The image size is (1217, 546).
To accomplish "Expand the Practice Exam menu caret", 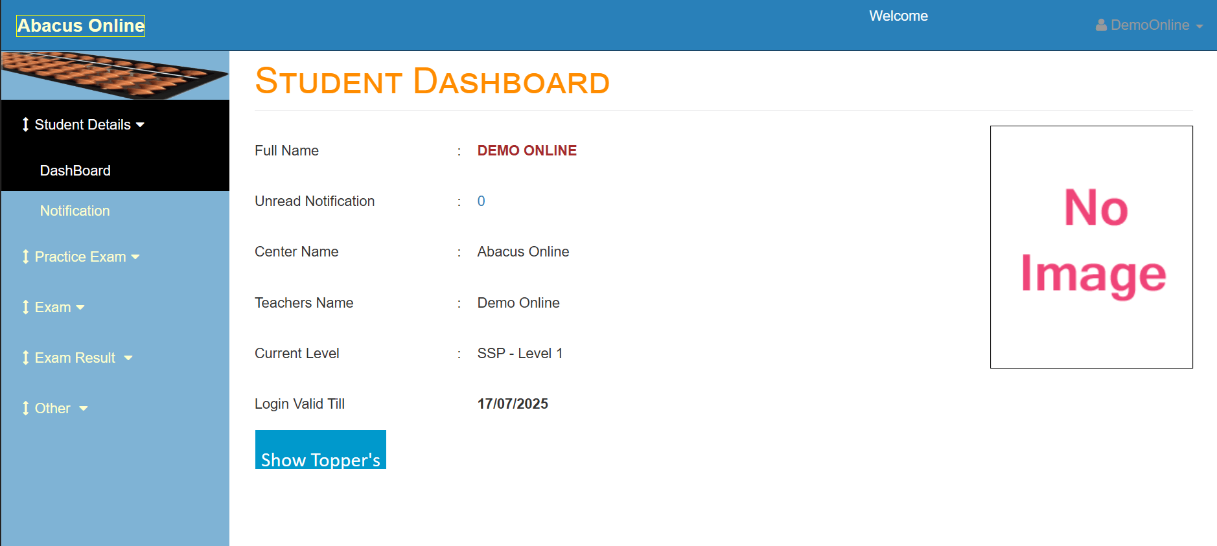I will point(135,257).
